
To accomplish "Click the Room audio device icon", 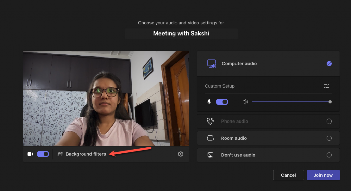I will pyautogui.click(x=210, y=138).
